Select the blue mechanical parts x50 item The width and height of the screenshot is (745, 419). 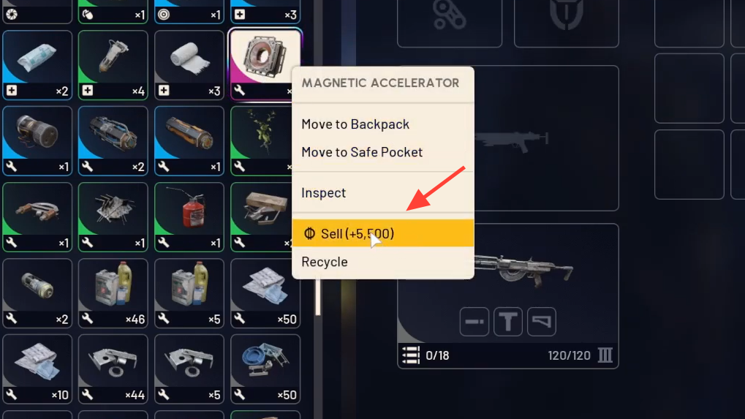click(x=265, y=369)
